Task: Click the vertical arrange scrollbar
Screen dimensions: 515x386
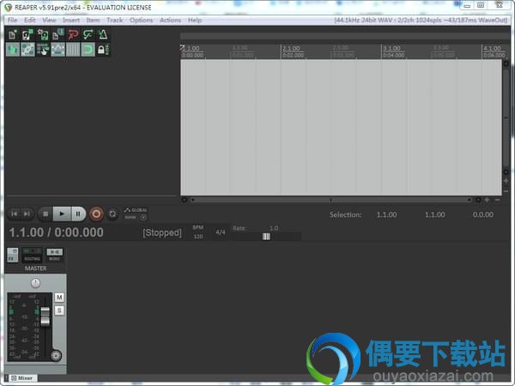Action: pos(506,118)
